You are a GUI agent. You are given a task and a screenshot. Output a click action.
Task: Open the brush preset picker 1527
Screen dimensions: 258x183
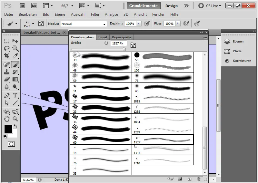[29, 24]
